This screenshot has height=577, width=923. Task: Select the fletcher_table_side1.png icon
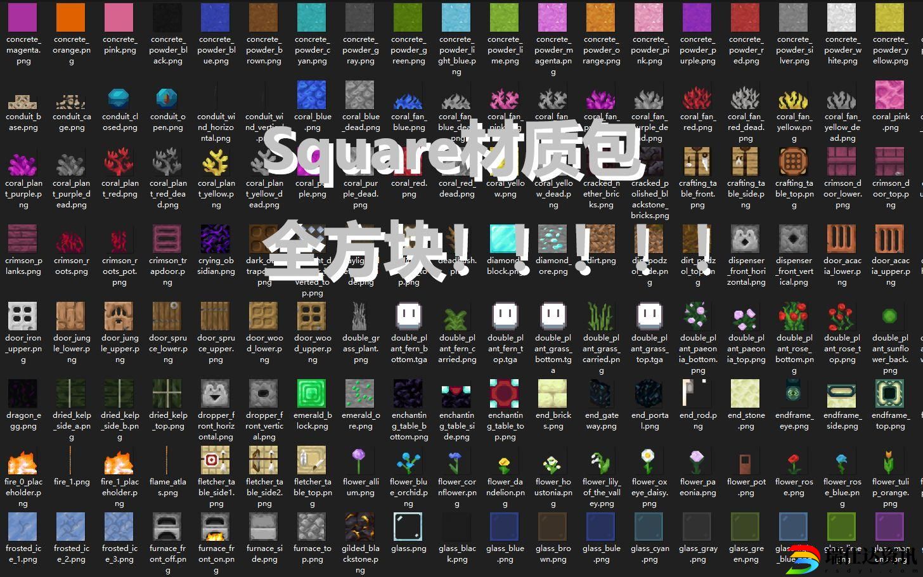click(x=216, y=460)
